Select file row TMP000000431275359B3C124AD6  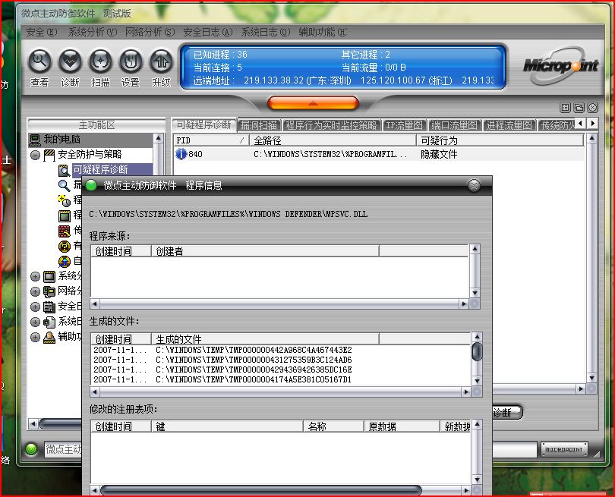click(x=282, y=360)
